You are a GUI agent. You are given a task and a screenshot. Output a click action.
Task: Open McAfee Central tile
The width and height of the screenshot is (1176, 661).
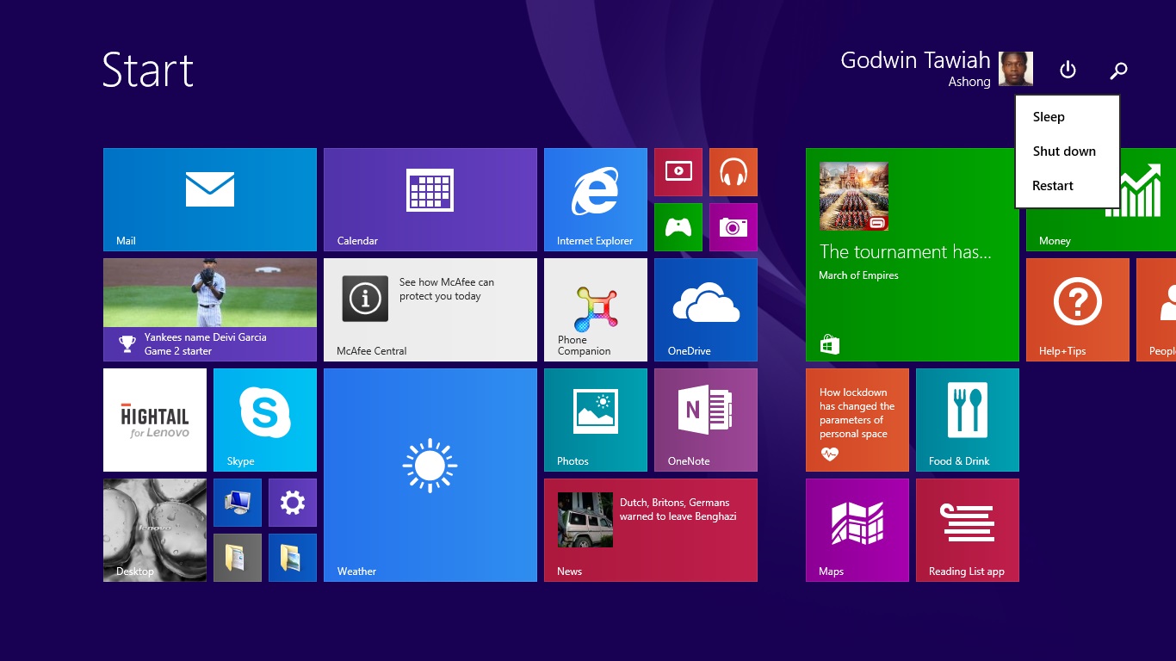point(430,310)
